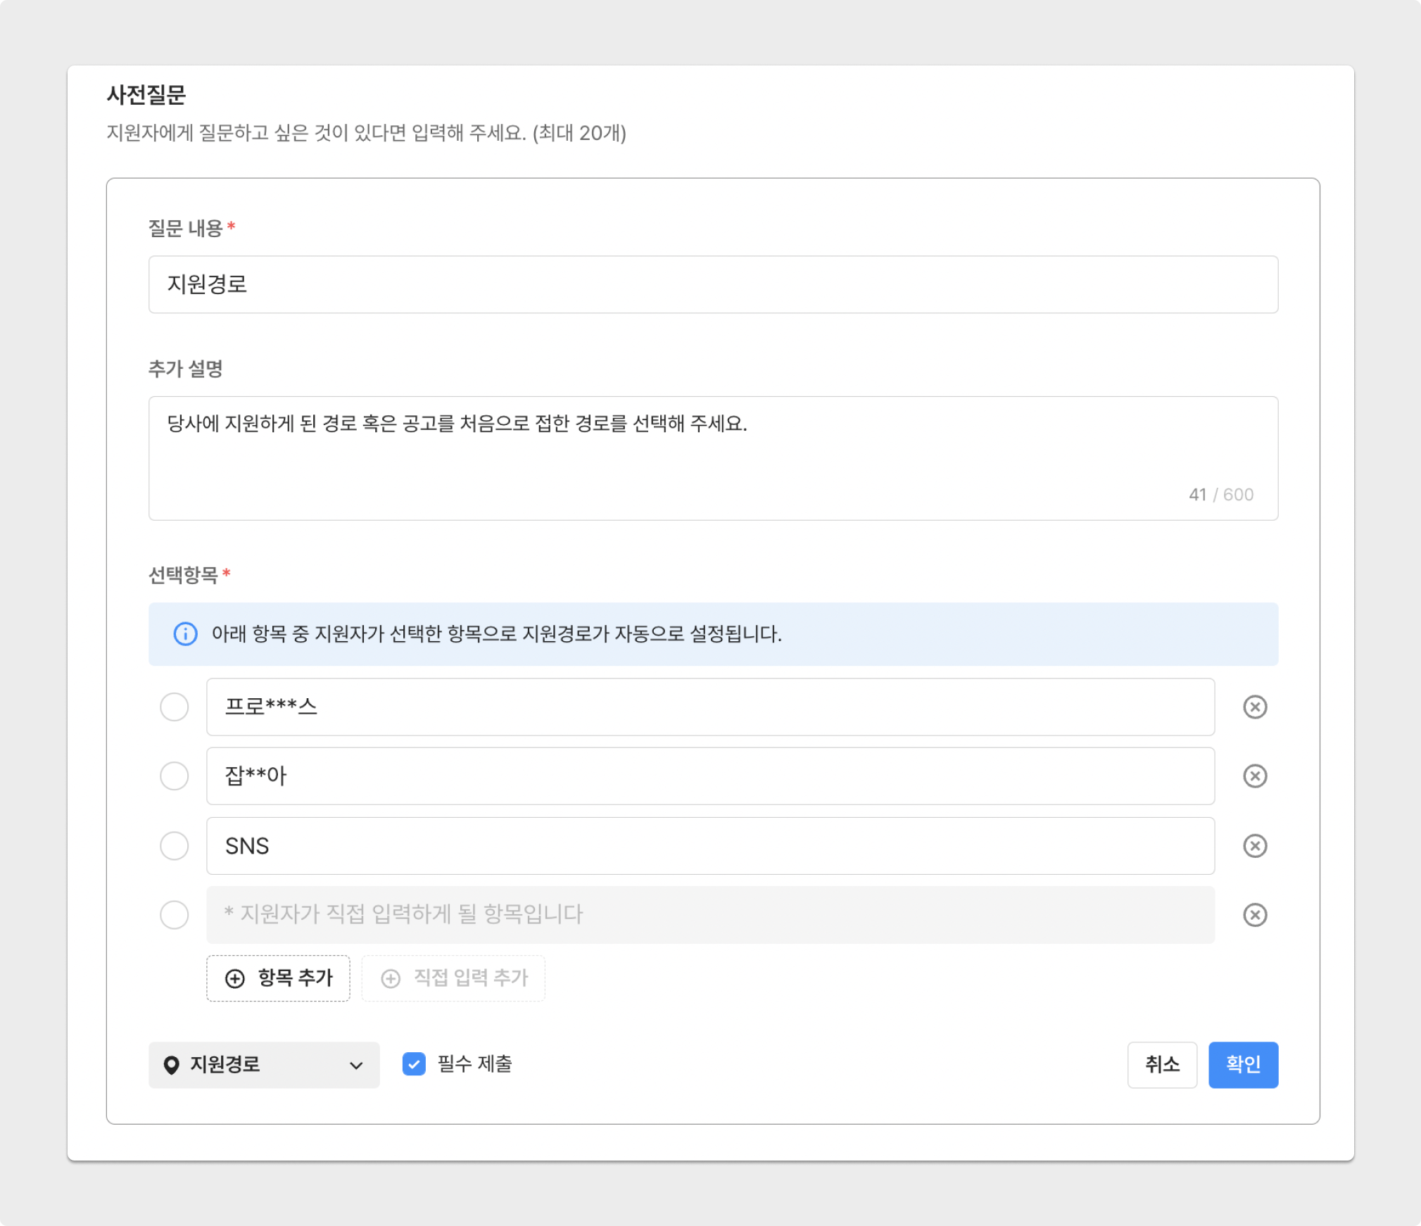Uncheck the 필수 제출 checkbox
The width and height of the screenshot is (1421, 1226).
click(x=414, y=1063)
